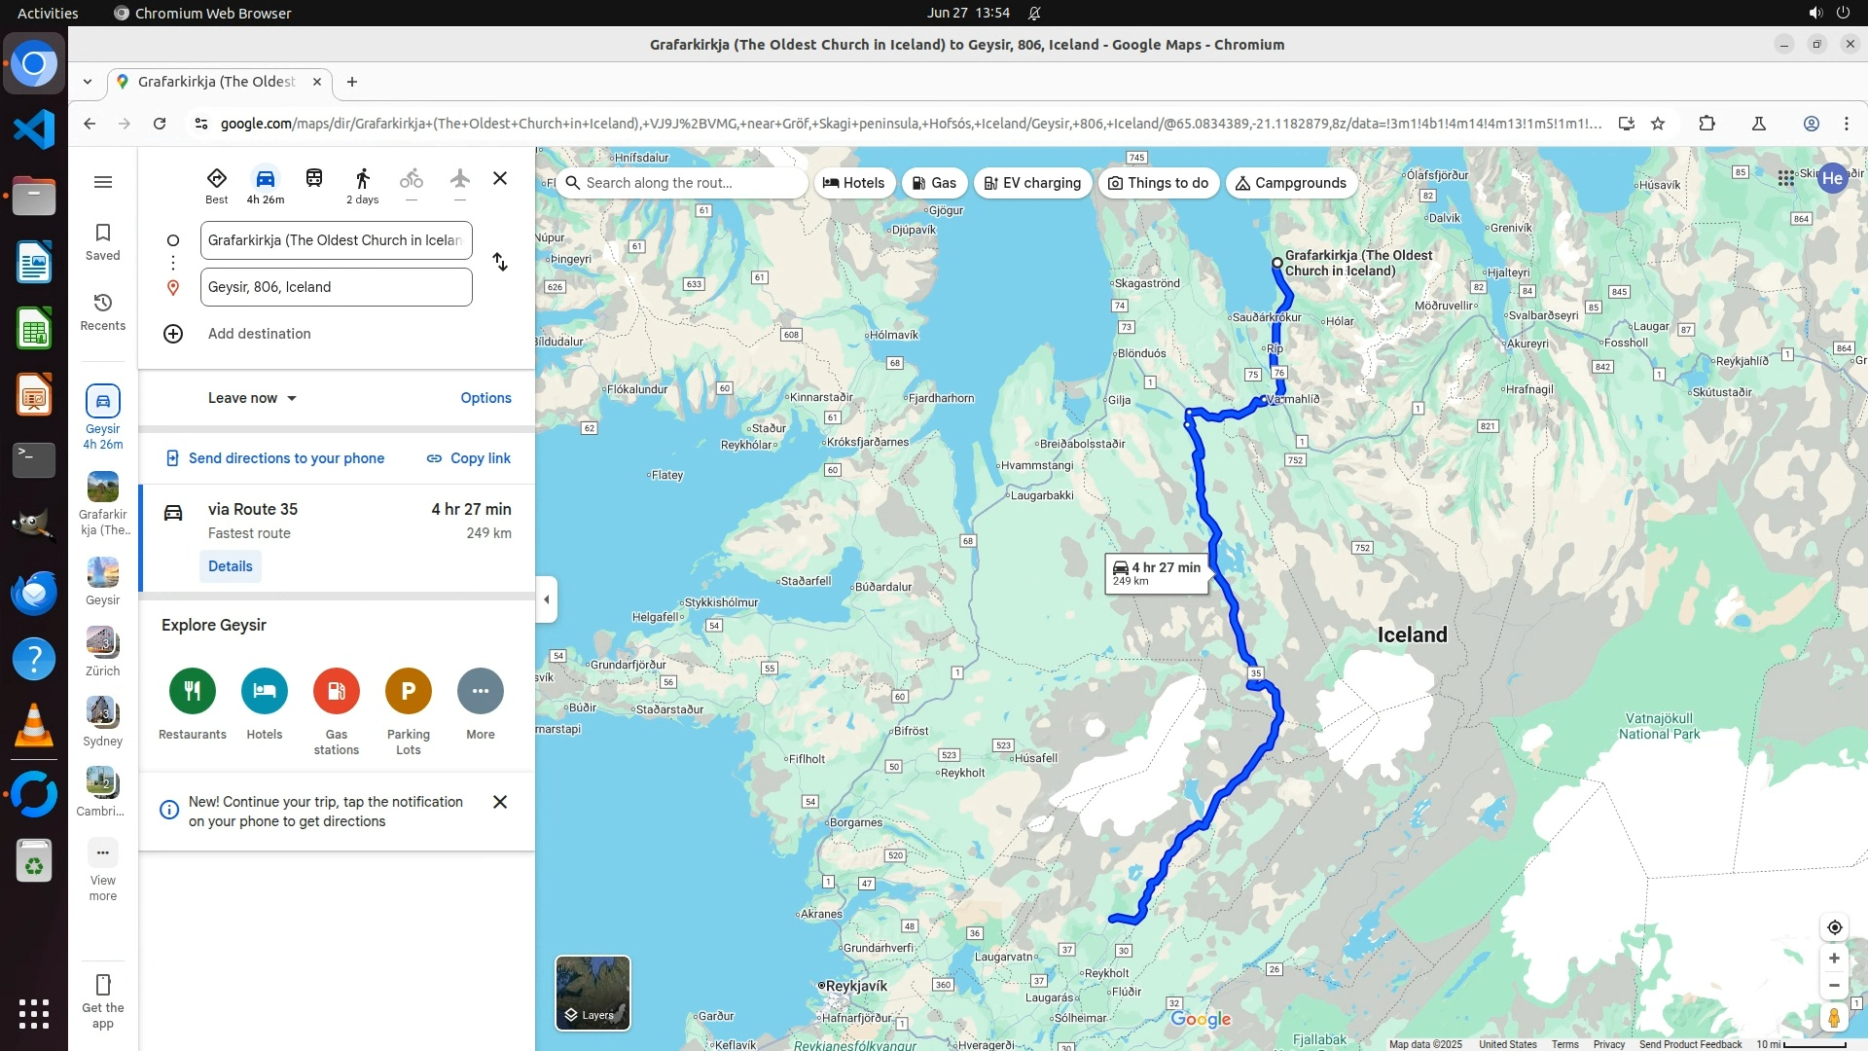
Task: Click the Pegman Street View icon
Action: tap(1833, 1017)
